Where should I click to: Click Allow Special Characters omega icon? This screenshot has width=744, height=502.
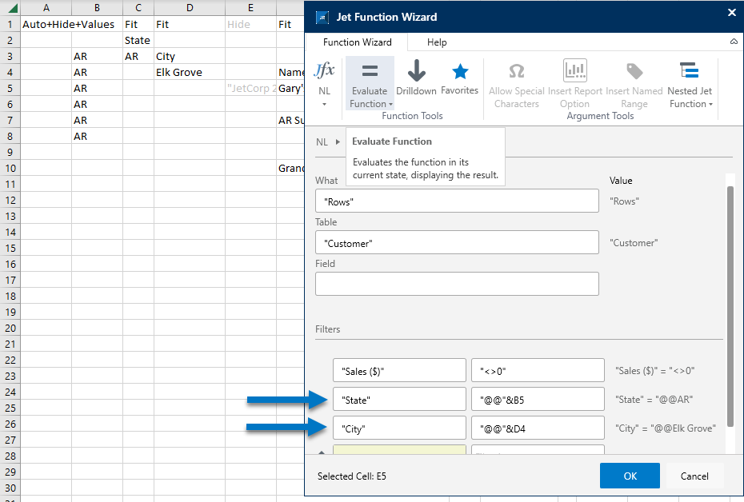click(516, 71)
